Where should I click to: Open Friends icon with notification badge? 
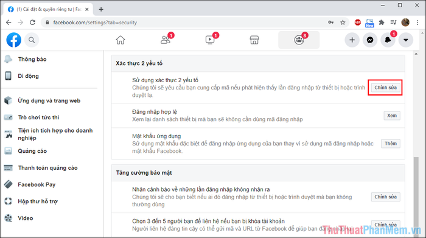click(x=166, y=40)
